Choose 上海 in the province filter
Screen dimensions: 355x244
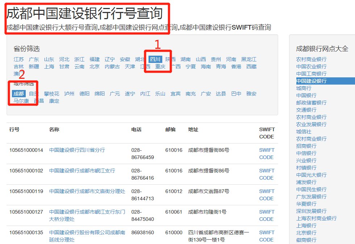pyautogui.click(x=49, y=67)
